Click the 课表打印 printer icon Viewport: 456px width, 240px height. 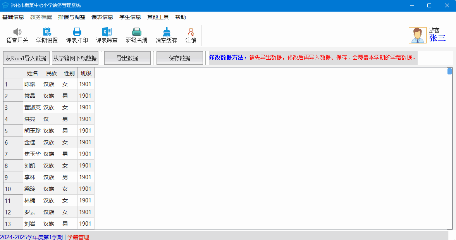(x=77, y=32)
